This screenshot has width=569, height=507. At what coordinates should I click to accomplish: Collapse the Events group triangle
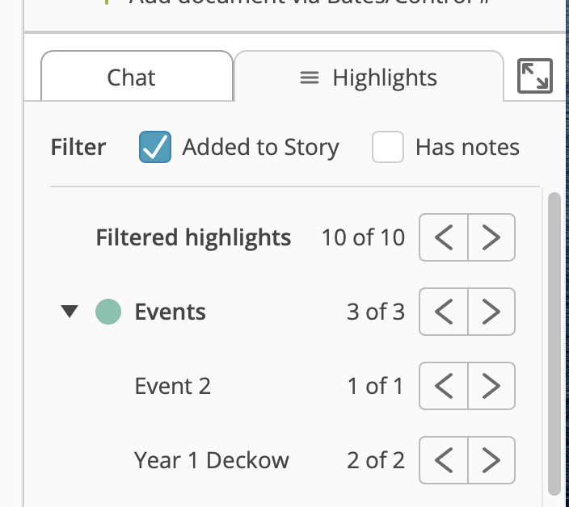(70, 312)
